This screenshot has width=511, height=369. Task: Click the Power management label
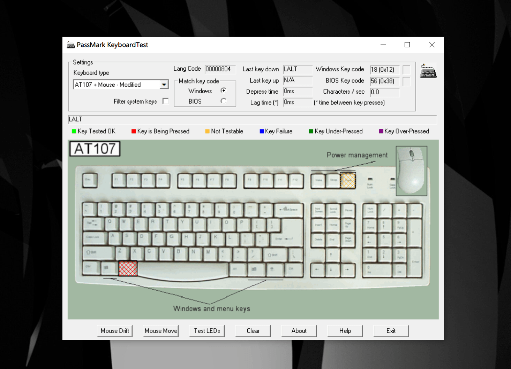(x=357, y=155)
